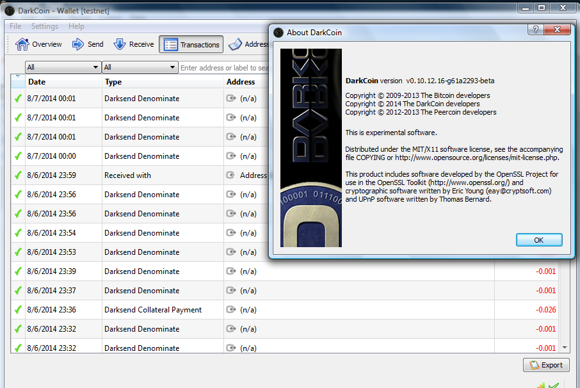Click sent-arrow icon in 8/6/2014 23:39 row
Viewport: 580px width, 388px height.
tap(231, 271)
